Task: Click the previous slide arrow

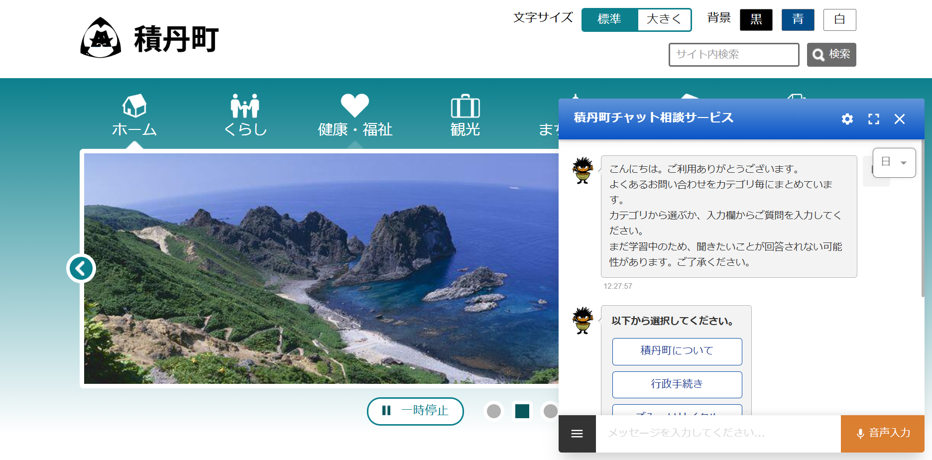Action: (80, 268)
